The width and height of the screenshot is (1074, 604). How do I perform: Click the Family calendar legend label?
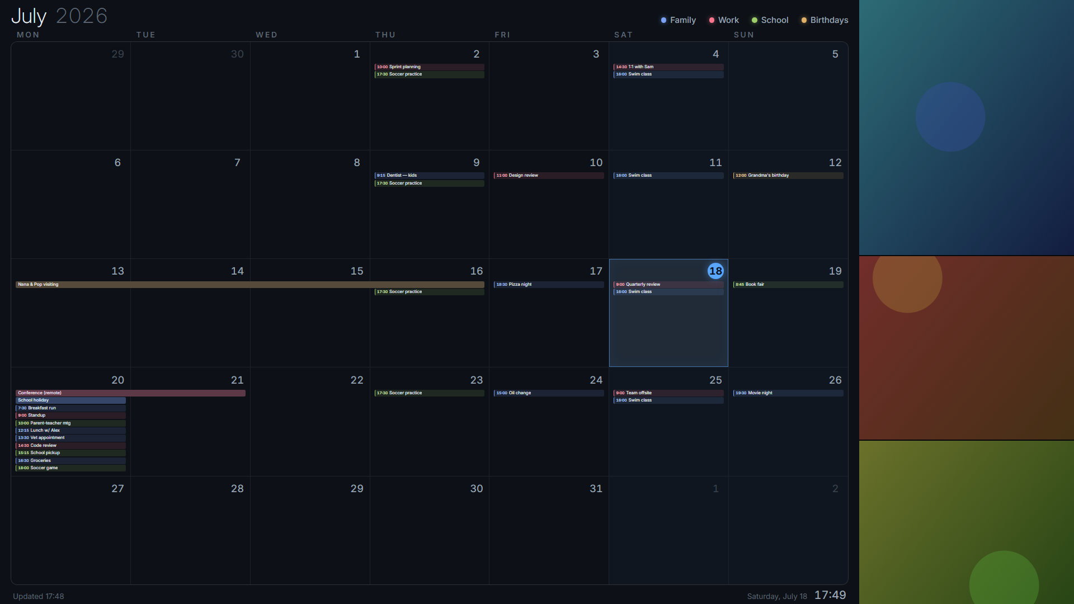pyautogui.click(x=682, y=20)
